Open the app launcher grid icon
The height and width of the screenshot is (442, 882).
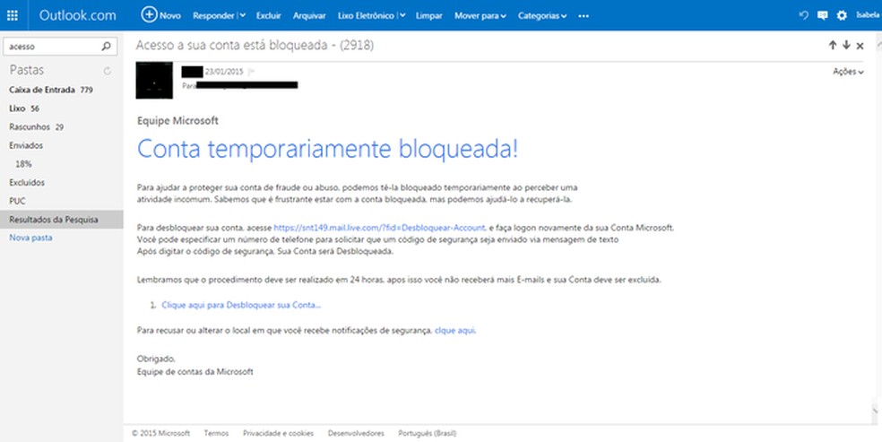13,15
